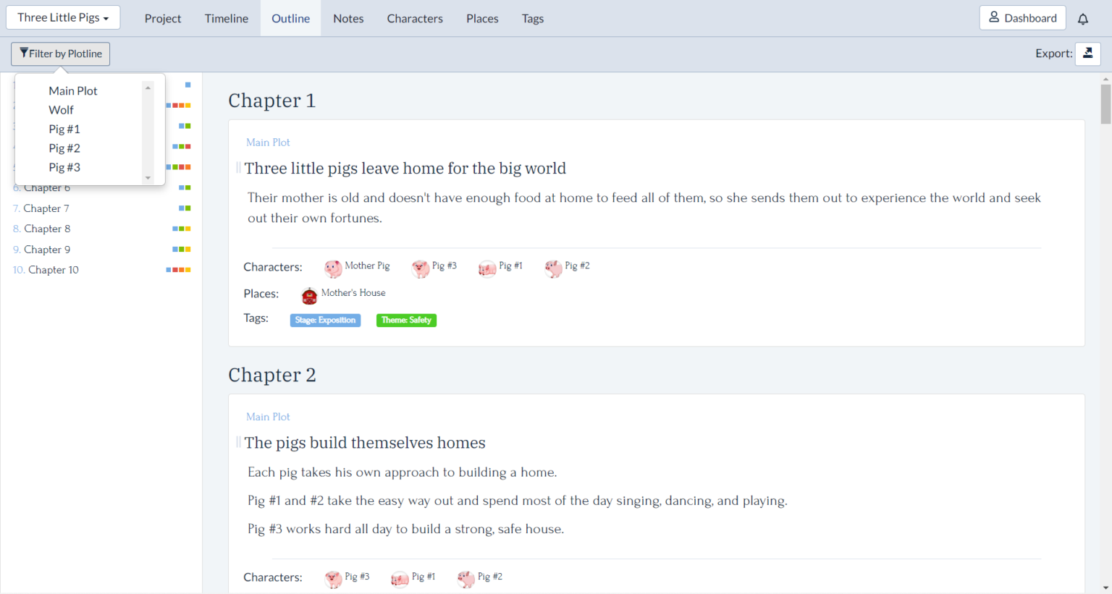1112x594 pixels.
Task: Open the Three Little Pigs project dropdown
Action: pyautogui.click(x=63, y=18)
